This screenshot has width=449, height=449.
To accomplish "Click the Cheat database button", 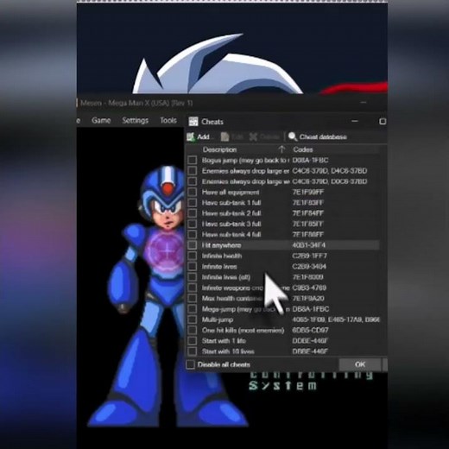I will click(318, 136).
